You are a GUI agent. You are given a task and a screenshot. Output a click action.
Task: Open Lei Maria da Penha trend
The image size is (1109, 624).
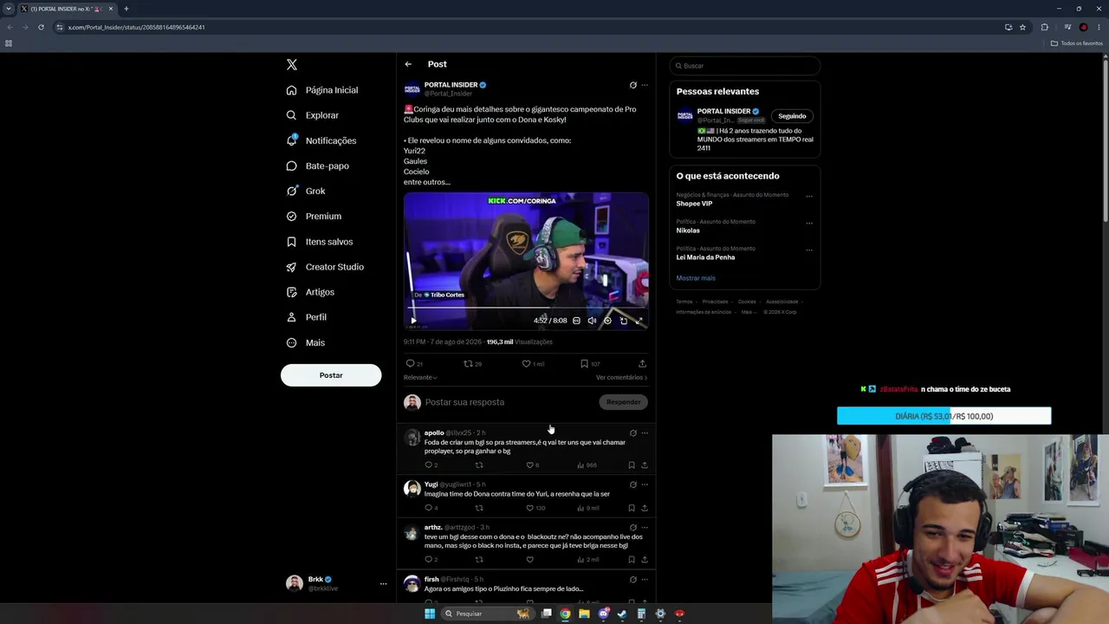[705, 257]
